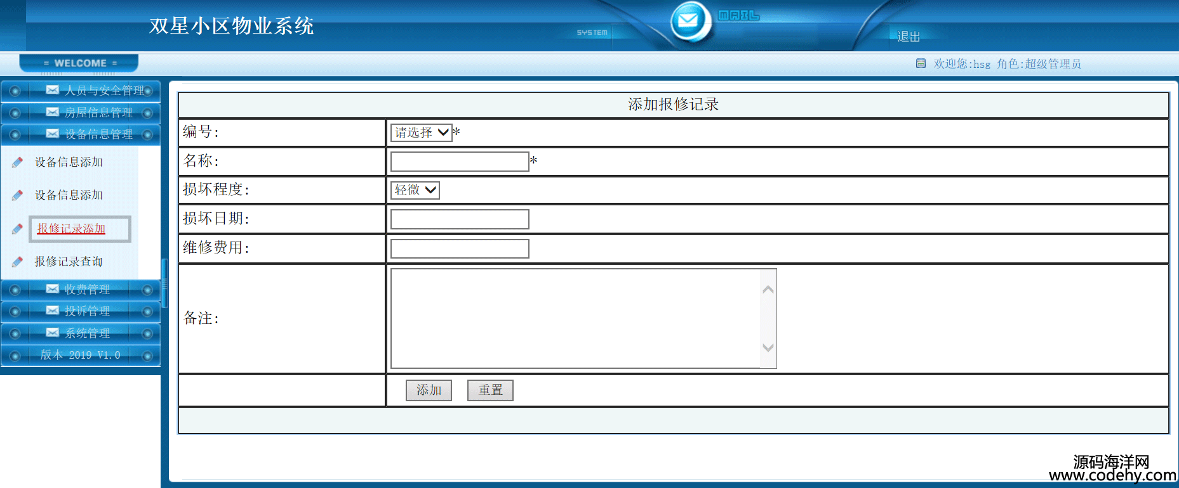The width and height of the screenshot is (1179, 488).
Task: Open the 损坏程度 dropdown showing 轻微
Action: pos(415,189)
